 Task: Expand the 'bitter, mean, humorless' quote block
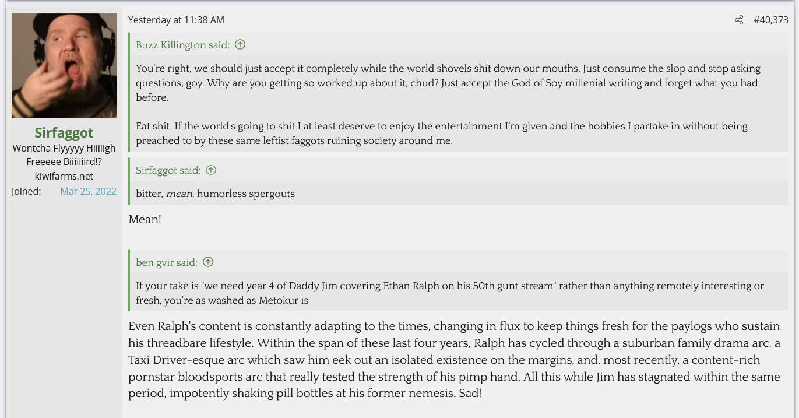[458, 194]
